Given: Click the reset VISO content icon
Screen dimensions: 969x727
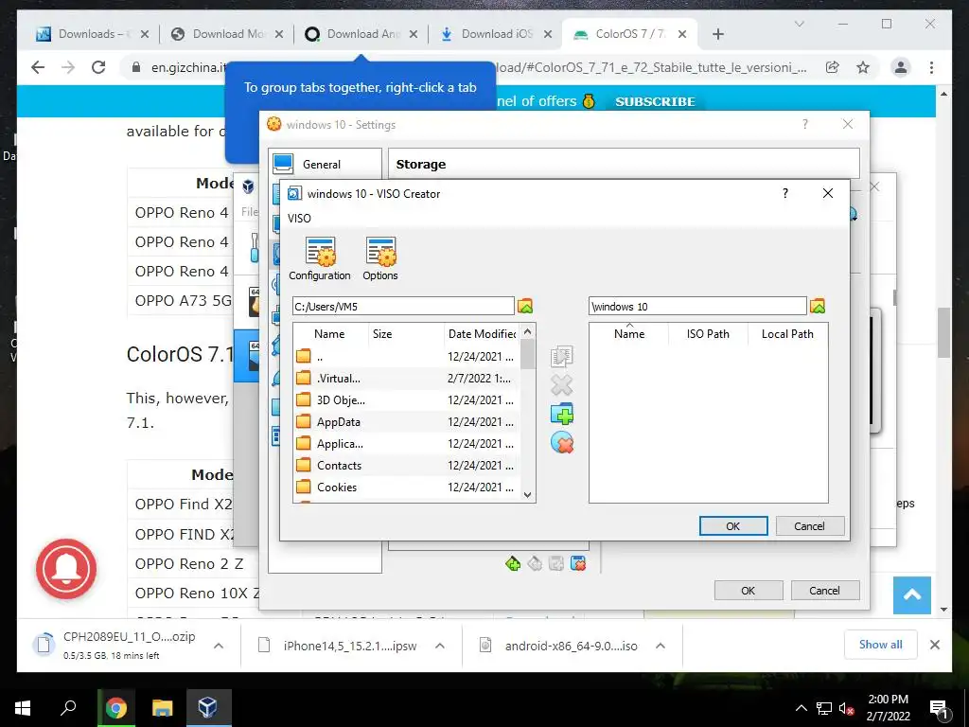Looking at the screenshot, I should pyautogui.click(x=562, y=443).
